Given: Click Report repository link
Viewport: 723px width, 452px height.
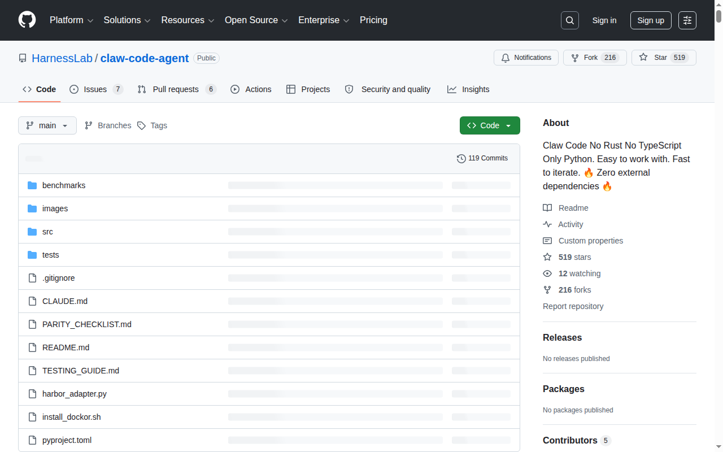Looking at the screenshot, I should click(573, 306).
